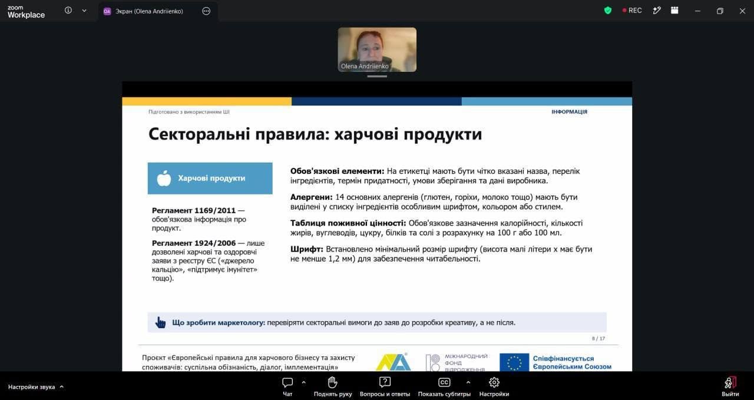The height and width of the screenshot is (400, 754).
Task: Click text Регламент 1924/2006
Action: [194, 243]
